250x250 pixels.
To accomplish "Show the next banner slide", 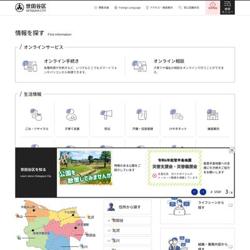I will (203, 192).
